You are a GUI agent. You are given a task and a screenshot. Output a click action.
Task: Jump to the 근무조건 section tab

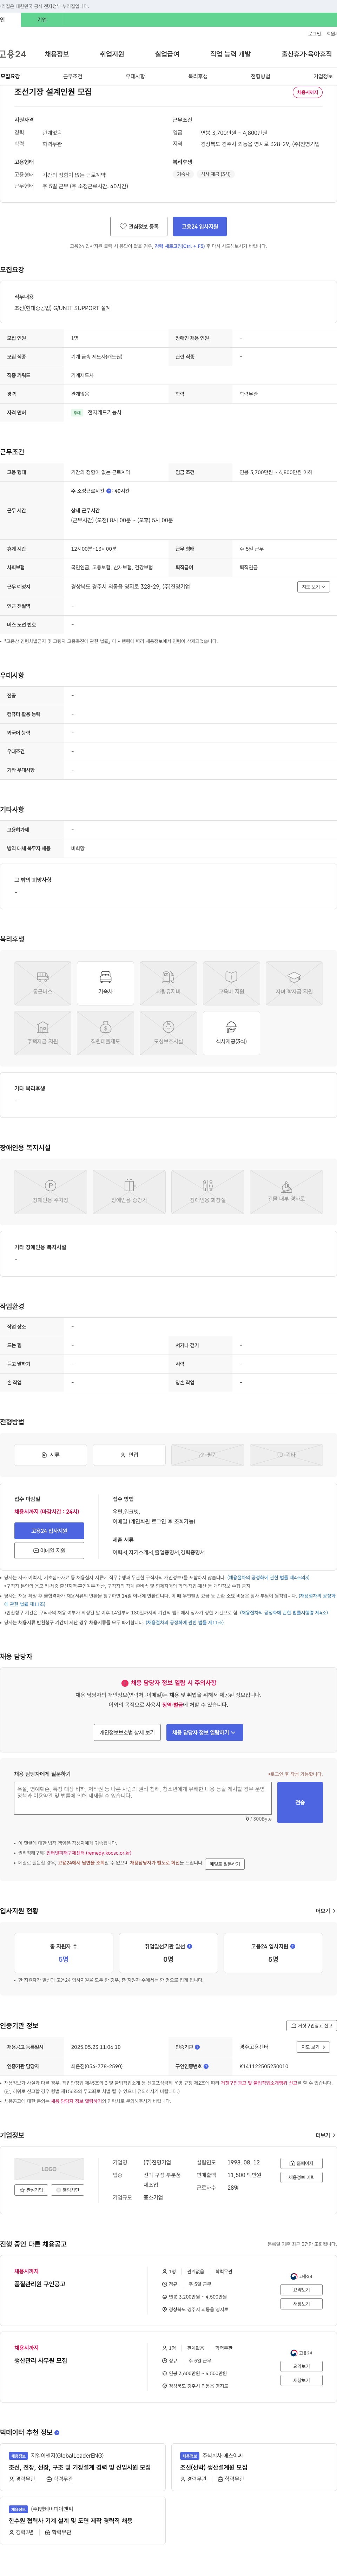[73, 76]
